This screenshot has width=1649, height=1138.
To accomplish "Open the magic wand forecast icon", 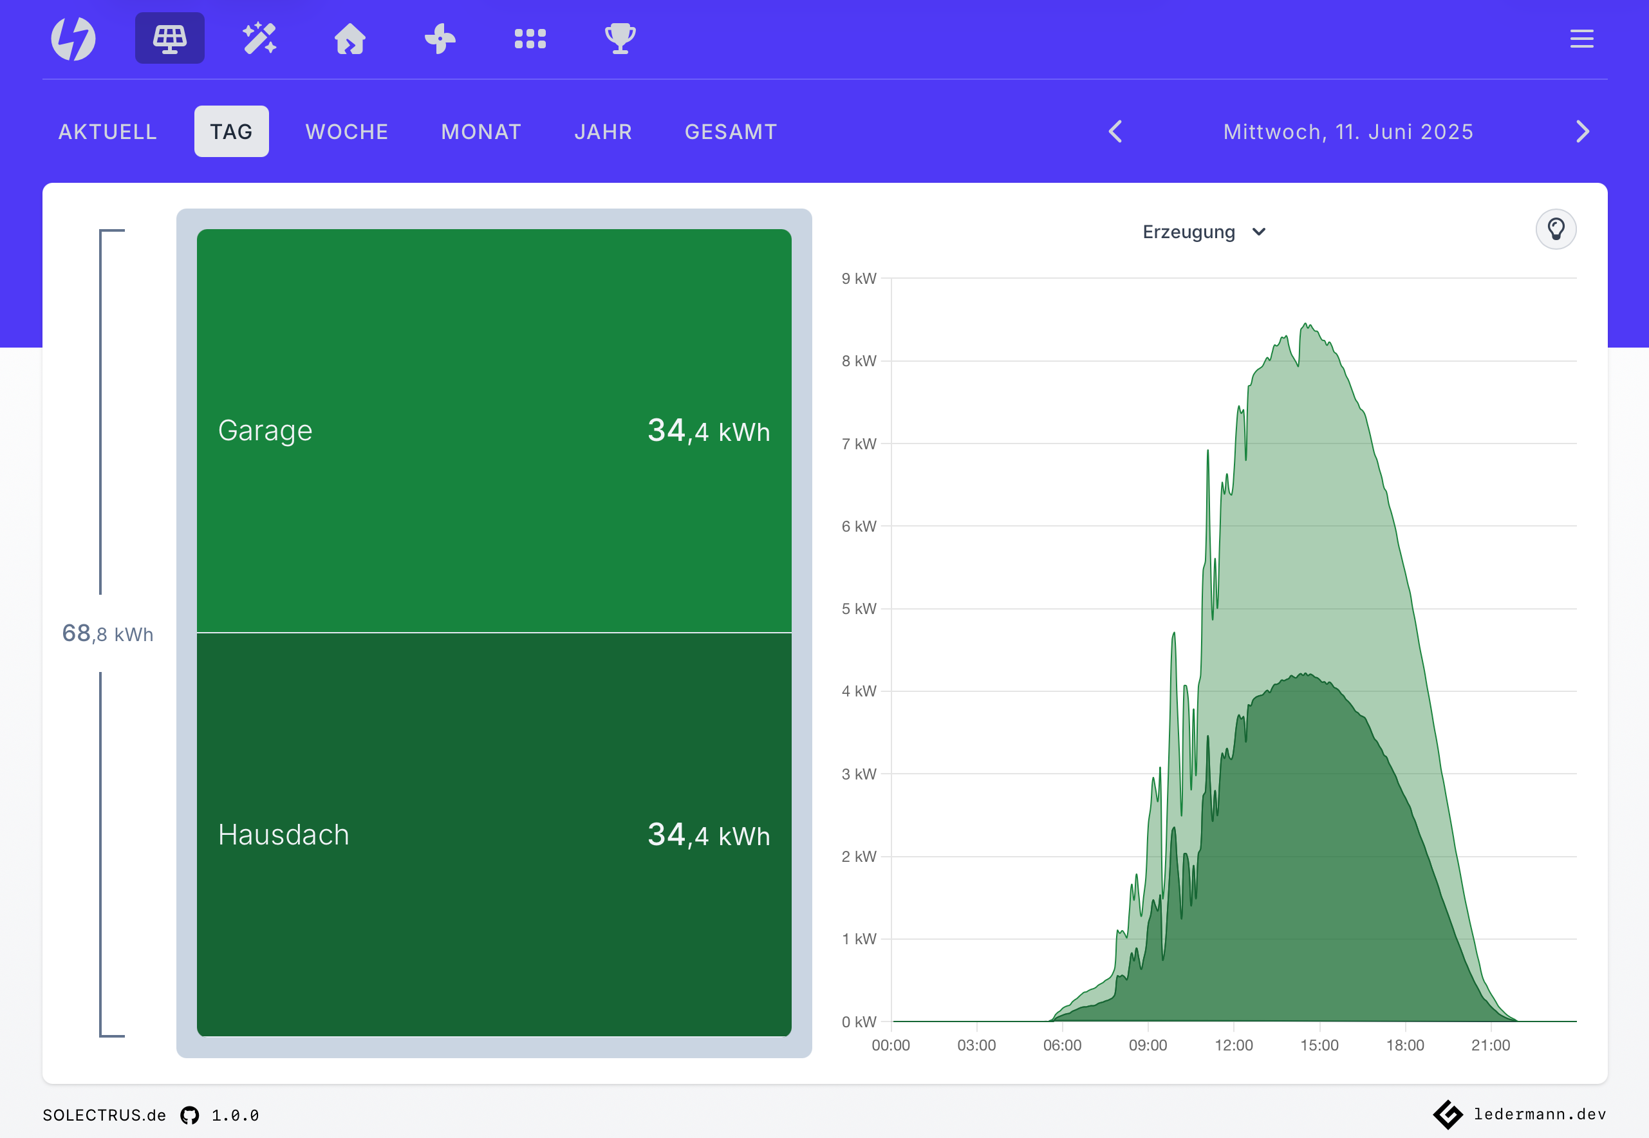I will point(259,39).
